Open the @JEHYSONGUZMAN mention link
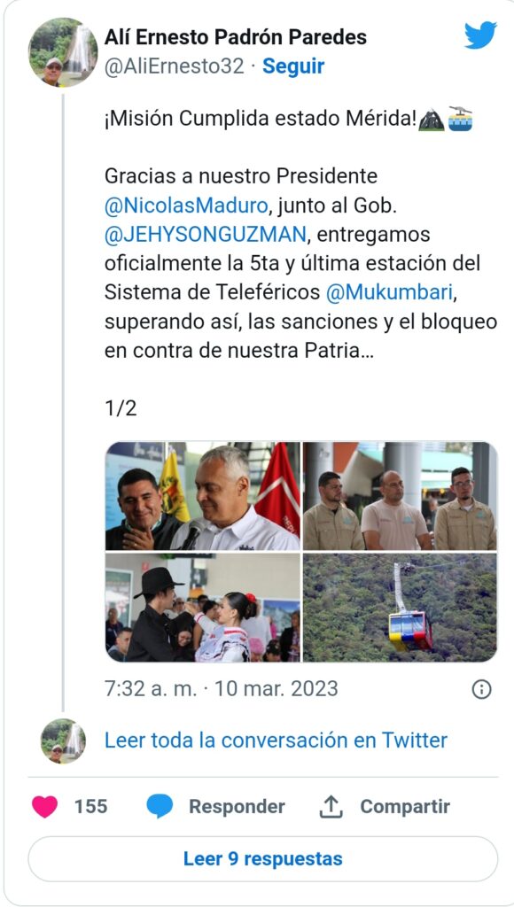The height and width of the screenshot is (907, 514). point(206,235)
